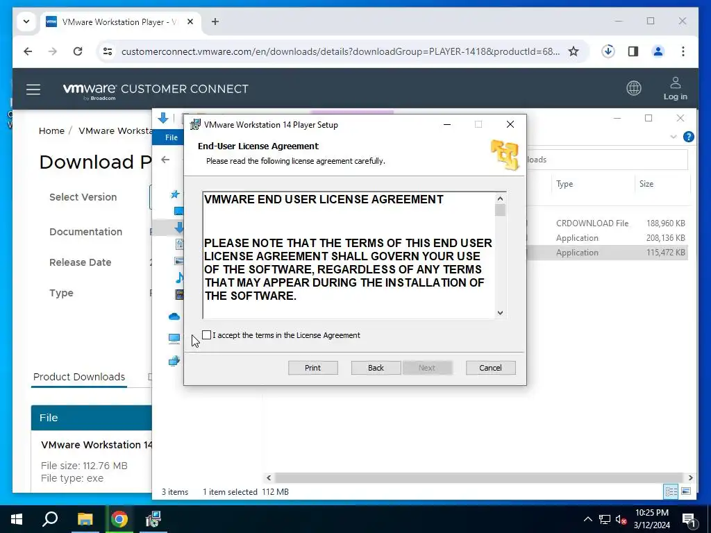This screenshot has width=711, height=533.
Task: Open Videos folder in Explorer sidebar
Action: tap(180, 294)
